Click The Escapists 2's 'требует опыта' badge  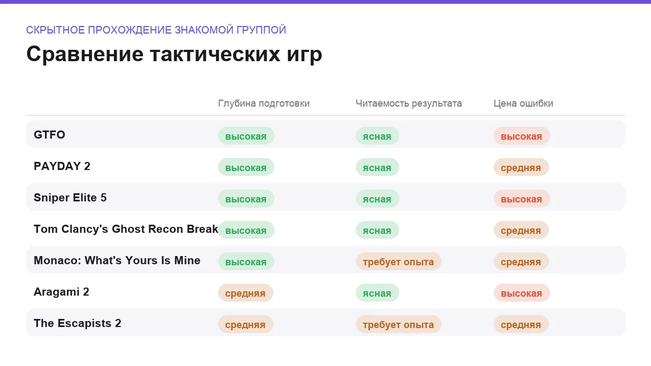[x=399, y=324]
